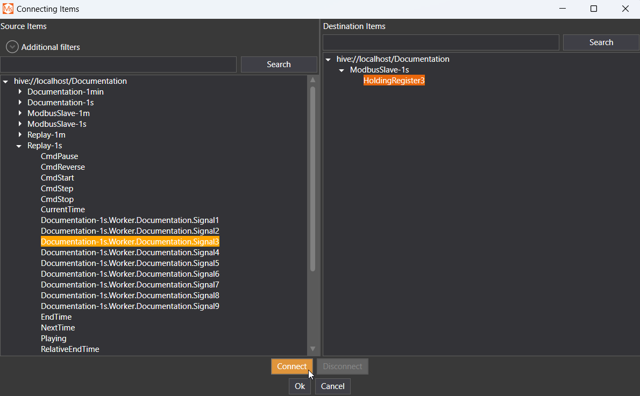Click Search button under Destination Items

click(601, 42)
